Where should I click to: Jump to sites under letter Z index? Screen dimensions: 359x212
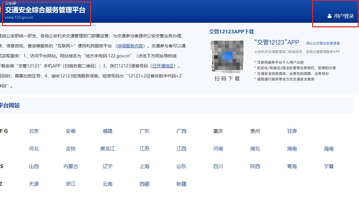point(2,184)
